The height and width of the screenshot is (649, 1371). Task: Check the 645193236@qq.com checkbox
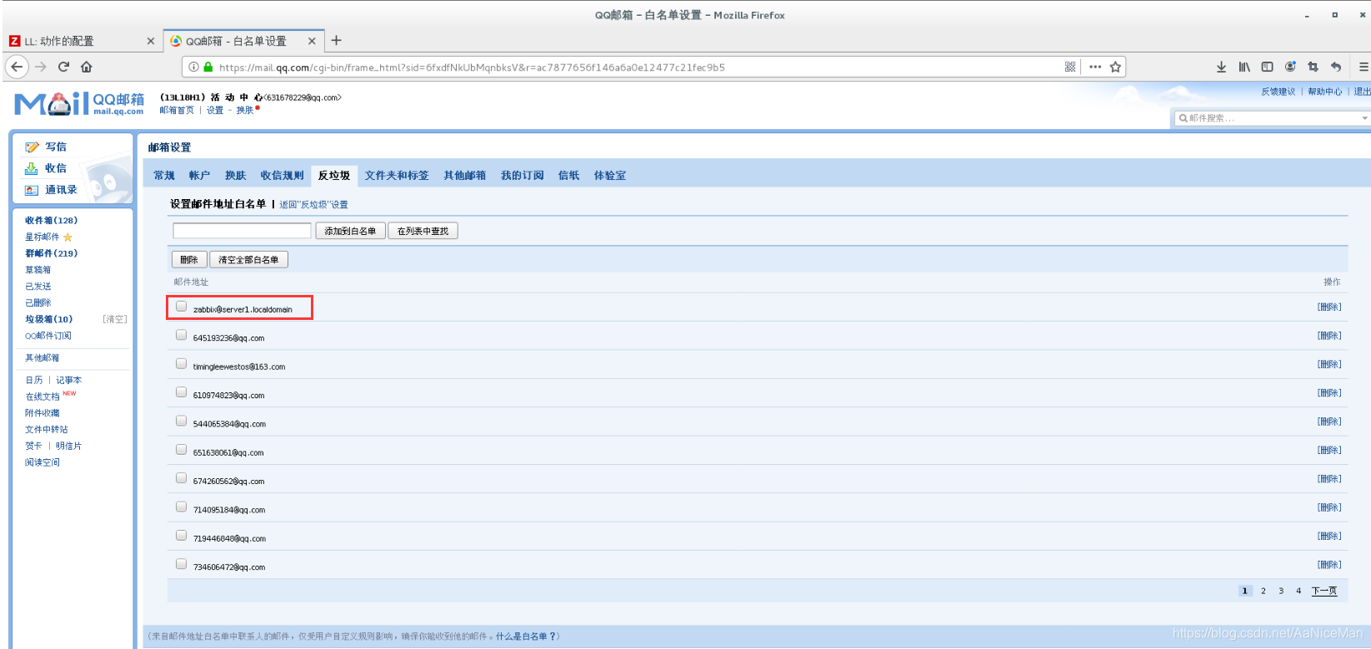[181, 335]
